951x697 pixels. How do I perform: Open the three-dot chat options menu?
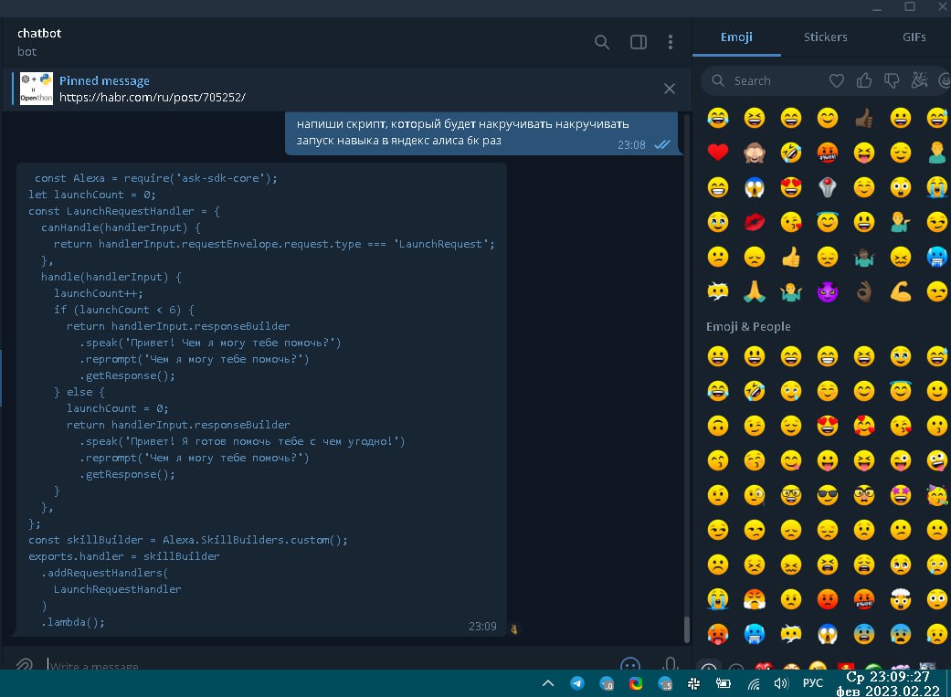point(671,42)
